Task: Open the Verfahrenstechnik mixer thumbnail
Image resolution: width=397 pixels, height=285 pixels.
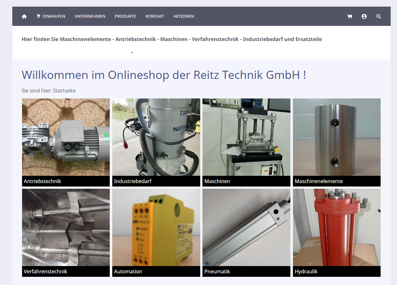Action: pyautogui.click(x=66, y=227)
